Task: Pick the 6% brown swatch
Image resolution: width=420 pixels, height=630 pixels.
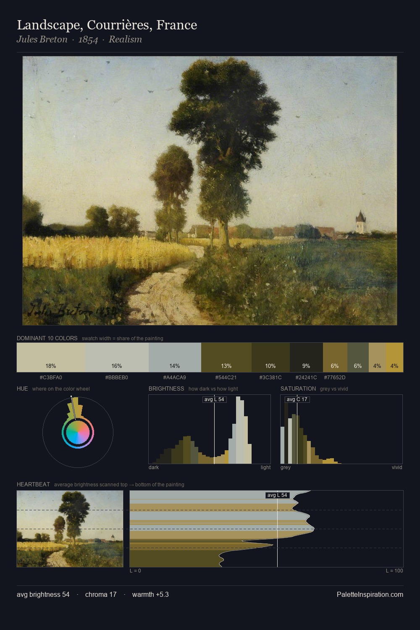Action: coord(335,357)
